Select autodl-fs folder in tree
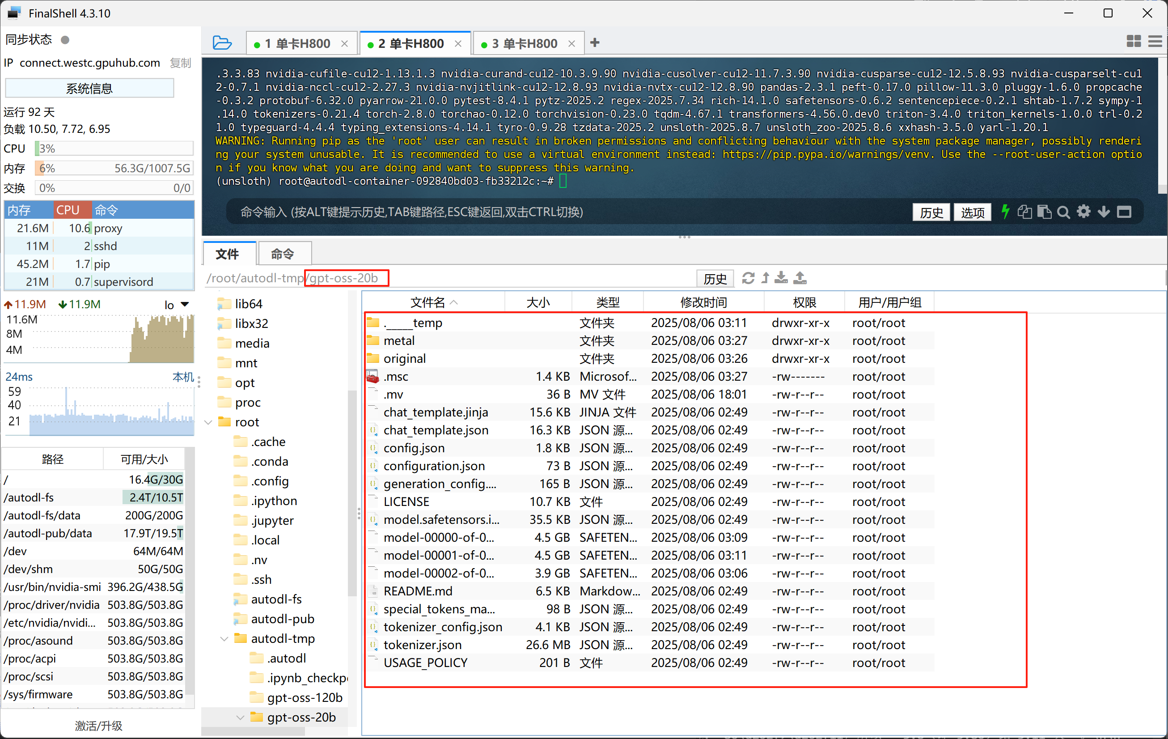Image resolution: width=1168 pixels, height=739 pixels. [x=276, y=599]
